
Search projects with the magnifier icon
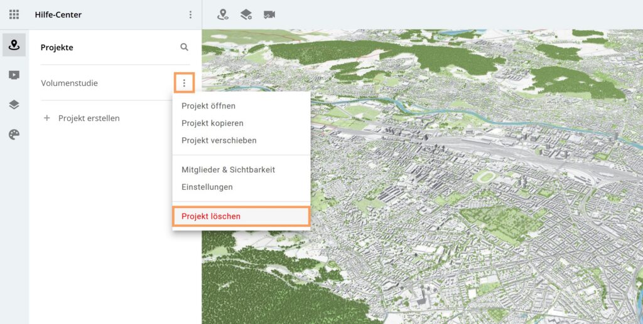(x=184, y=47)
